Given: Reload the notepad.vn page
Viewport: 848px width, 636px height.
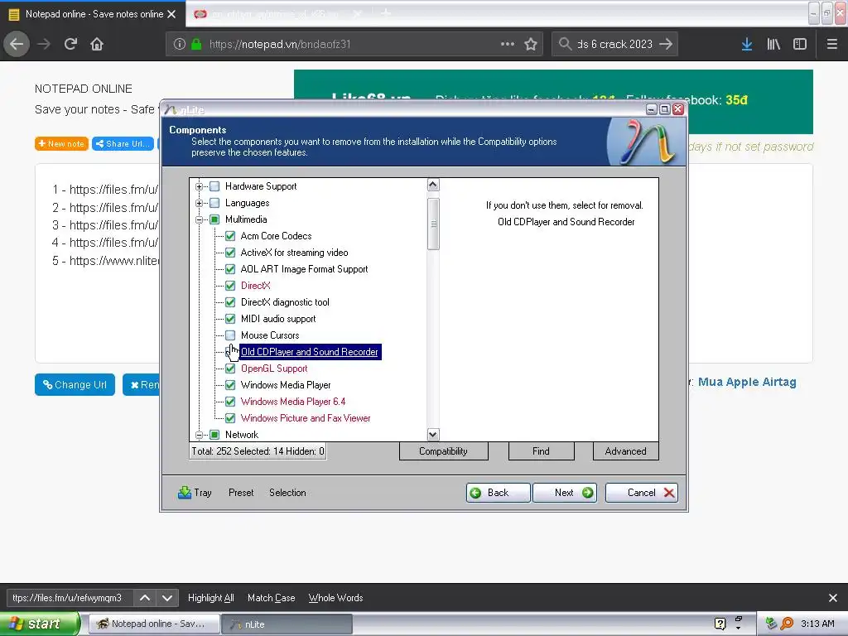Looking at the screenshot, I should pos(70,44).
